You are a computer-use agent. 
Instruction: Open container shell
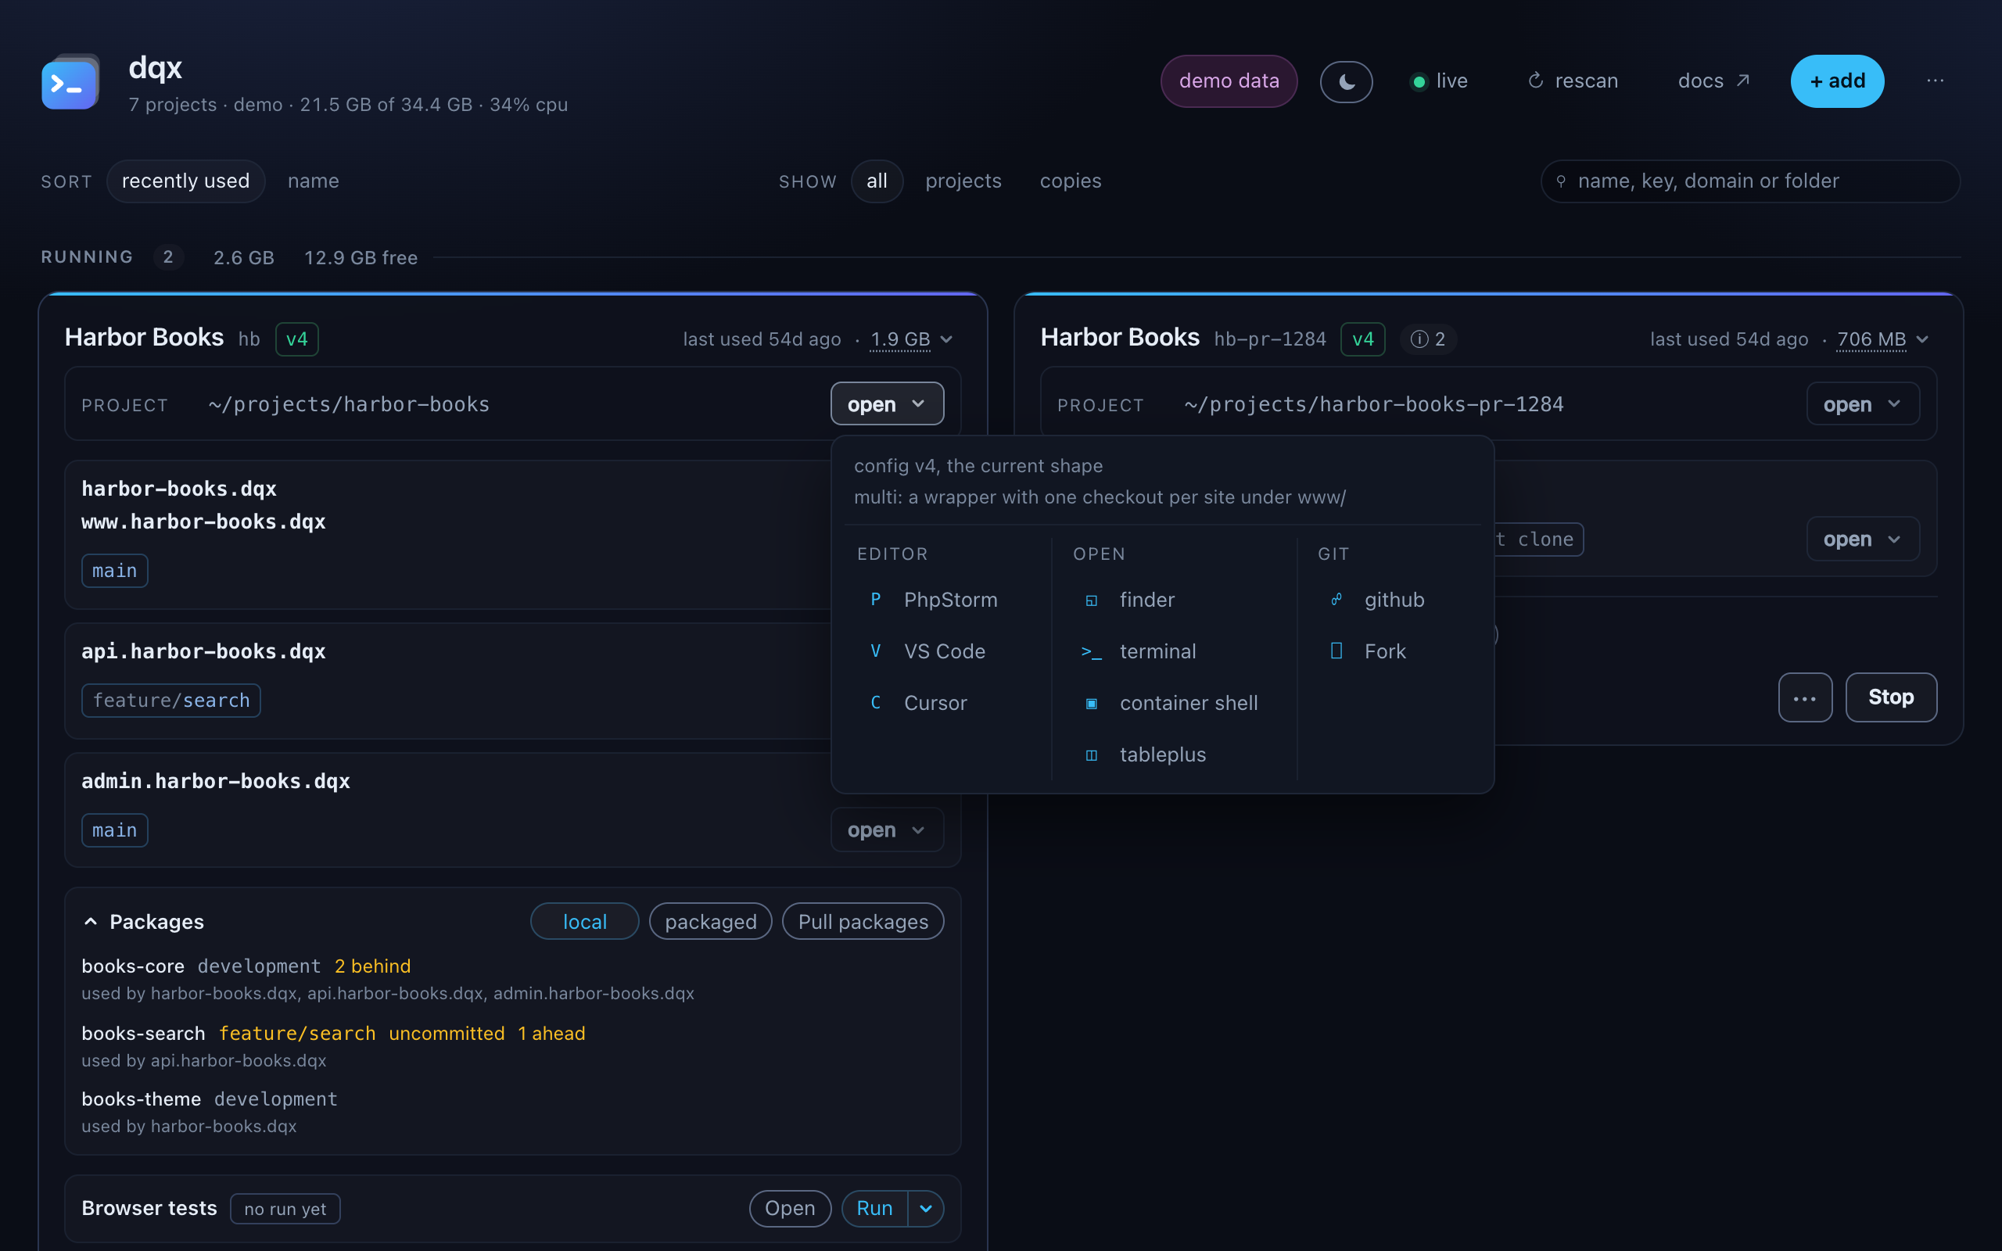(x=1189, y=703)
